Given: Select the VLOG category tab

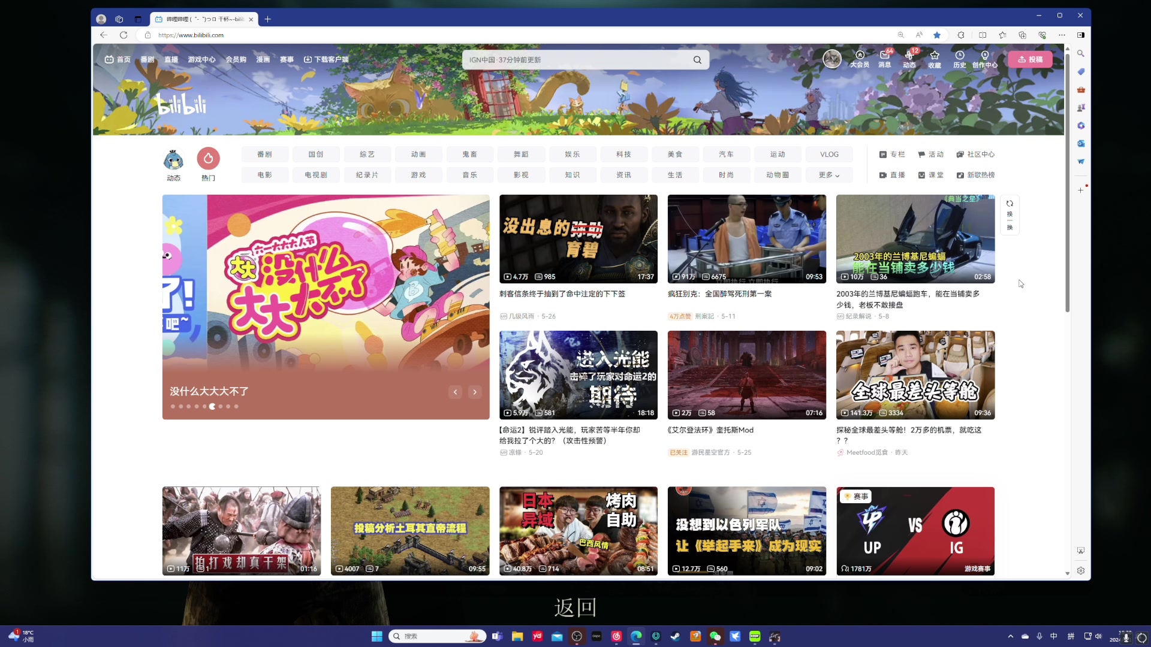Looking at the screenshot, I should point(829,155).
